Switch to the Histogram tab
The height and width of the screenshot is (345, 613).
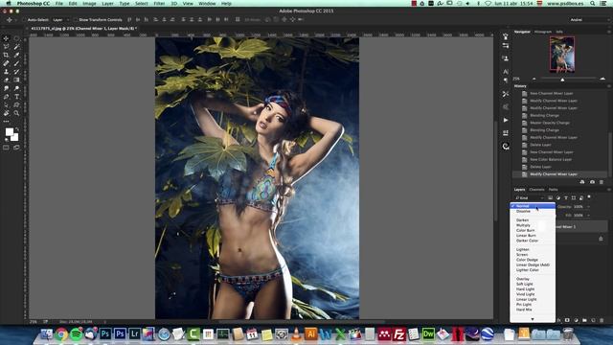(x=543, y=32)
